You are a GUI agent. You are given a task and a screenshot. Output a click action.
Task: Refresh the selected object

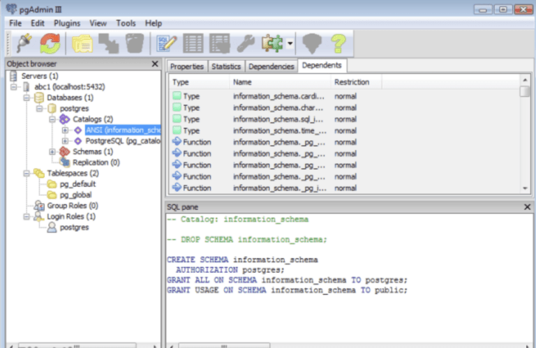tap(50, 43)
